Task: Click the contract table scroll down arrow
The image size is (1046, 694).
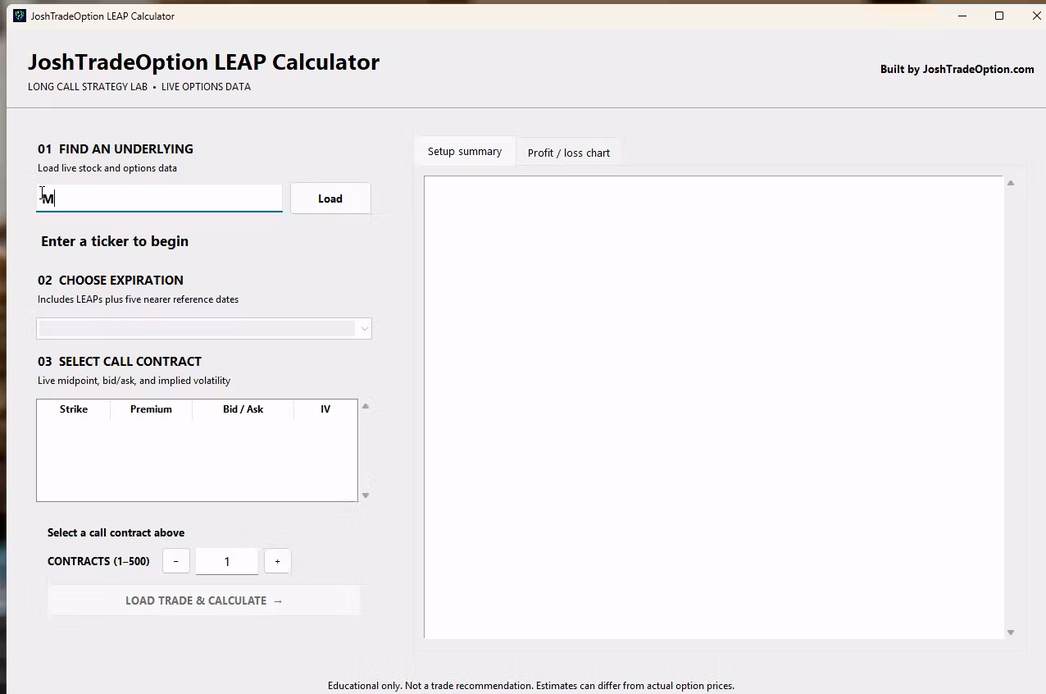Action: [366, 495]
